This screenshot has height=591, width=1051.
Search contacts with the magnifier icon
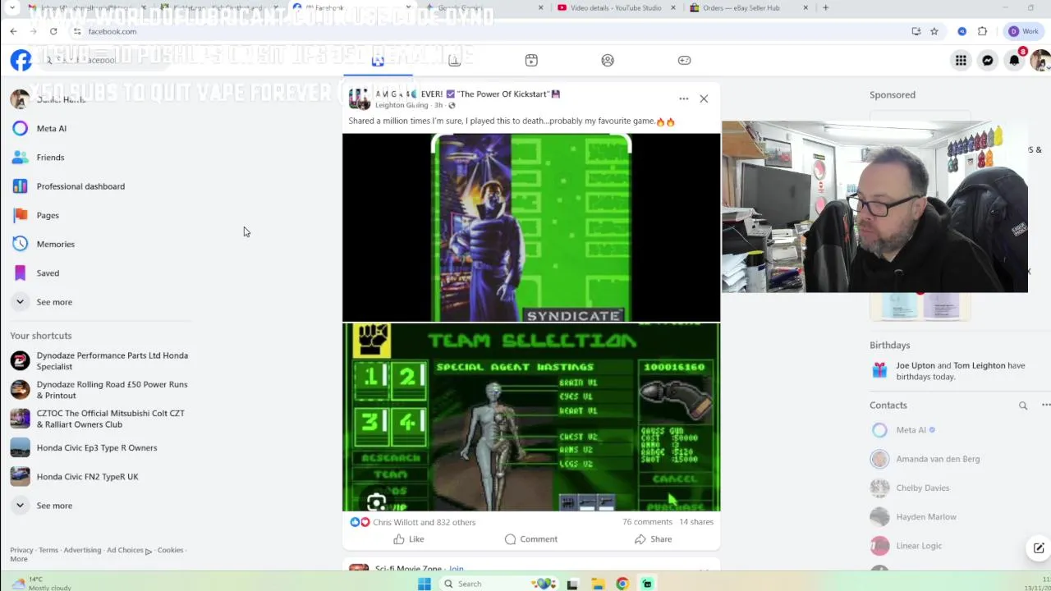[1023, 405]
